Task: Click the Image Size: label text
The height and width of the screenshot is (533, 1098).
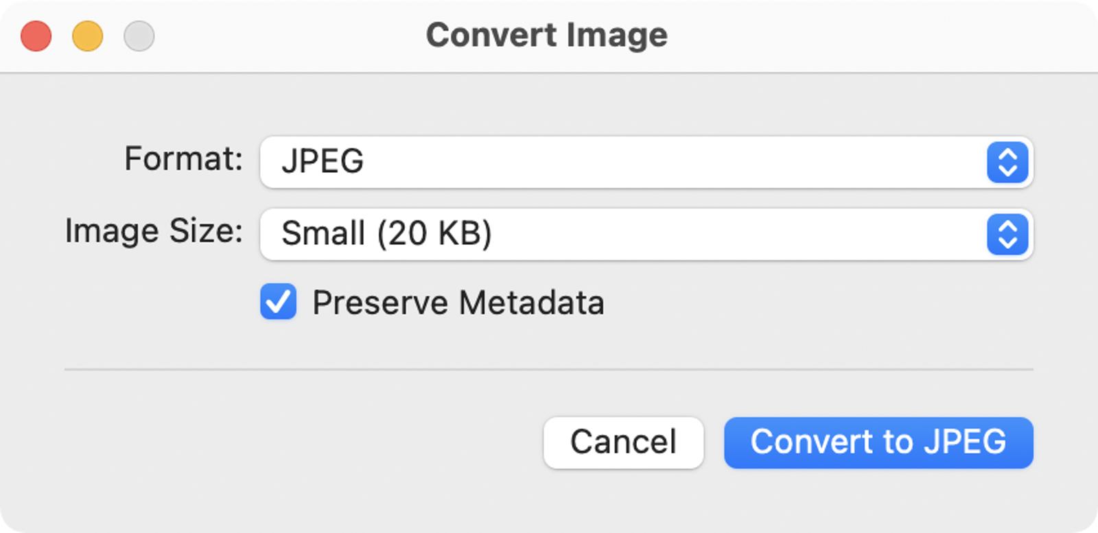Action: coord(154,231)
